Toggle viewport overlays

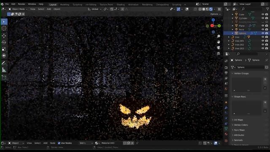pyautogui.click(x=187, y=9)
